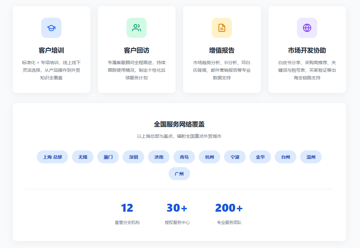360x248 pixels.
Task: Choose the 杭州 city tag
Action: (209, 157)
